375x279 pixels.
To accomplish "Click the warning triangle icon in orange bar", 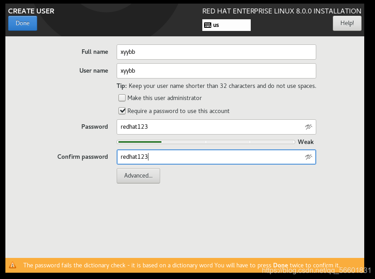I will (13, 265).
